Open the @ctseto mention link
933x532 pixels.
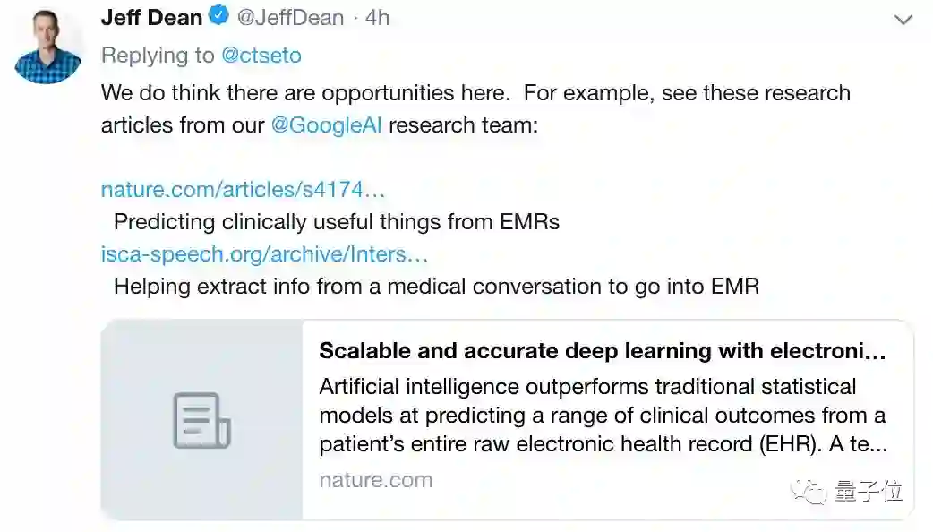point(261,56)
